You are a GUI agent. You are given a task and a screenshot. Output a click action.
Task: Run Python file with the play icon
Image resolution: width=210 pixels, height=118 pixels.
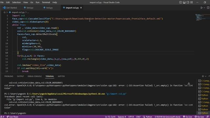coord(201,8)
